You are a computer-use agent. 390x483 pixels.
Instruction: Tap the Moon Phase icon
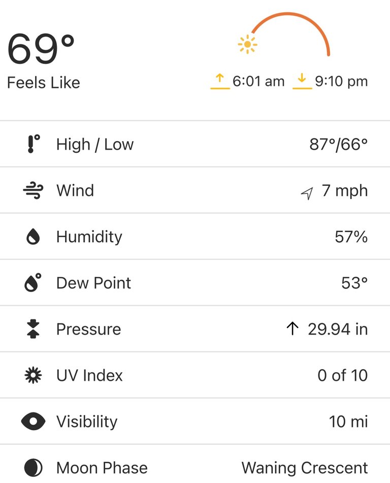coord(34,468)
